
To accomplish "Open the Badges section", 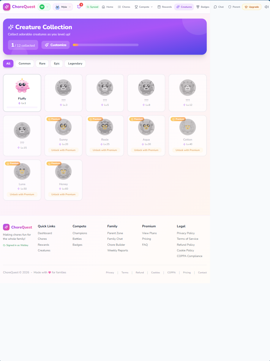I will [203, 7].
